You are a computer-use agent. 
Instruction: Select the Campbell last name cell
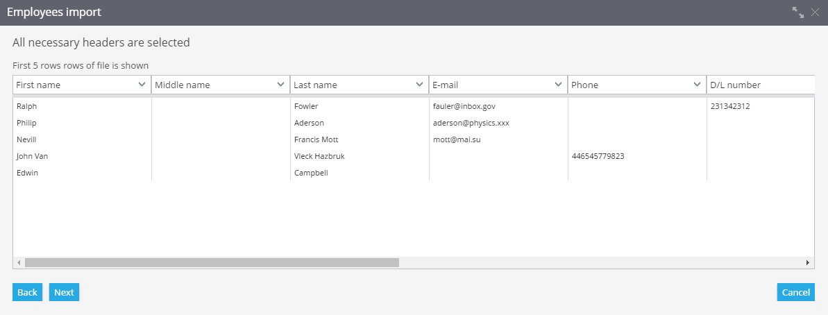click(x=360, y=173)
